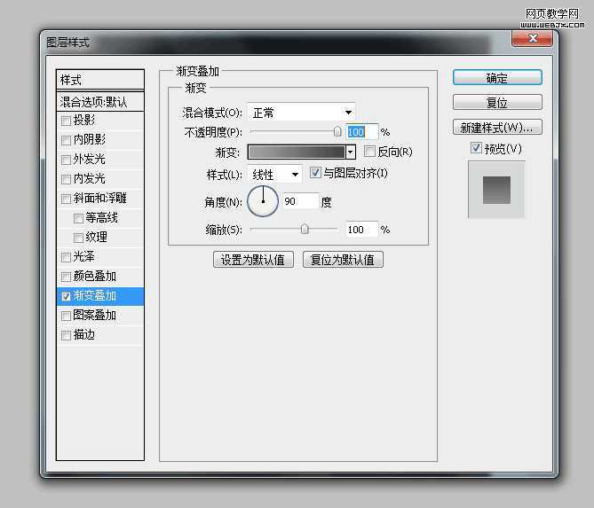The height and width of the screenshot is (508, 594).
Task: Open the 样式 dropdown showing 线性
Action: [x=275, y=175]
